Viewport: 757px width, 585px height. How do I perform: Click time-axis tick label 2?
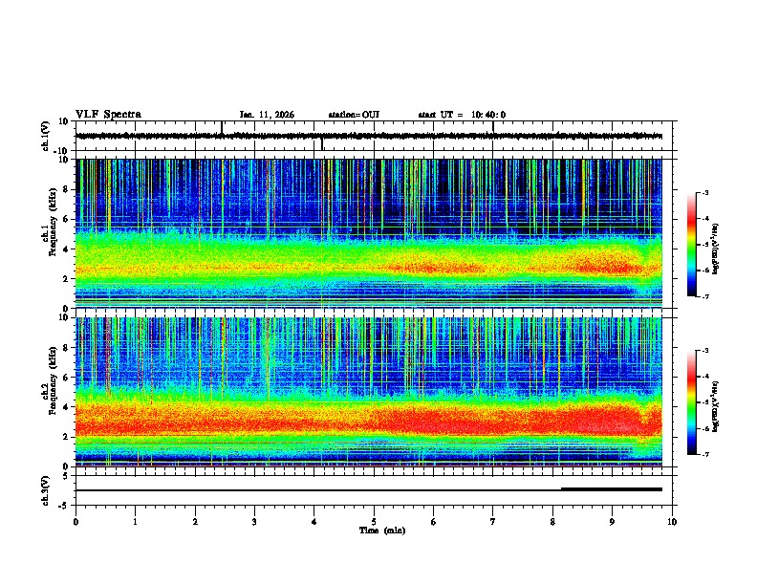195,522
